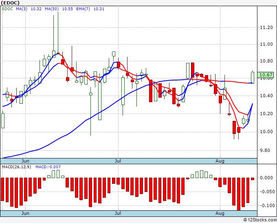Click the 10.20 price axis label
277x223 pixels.
coord(266,114)
